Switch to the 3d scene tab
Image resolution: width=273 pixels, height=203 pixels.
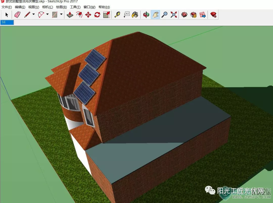click(x=7, y=22)
